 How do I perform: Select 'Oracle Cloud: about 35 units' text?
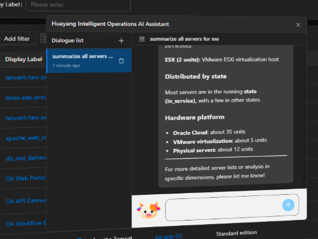point(209,132)
